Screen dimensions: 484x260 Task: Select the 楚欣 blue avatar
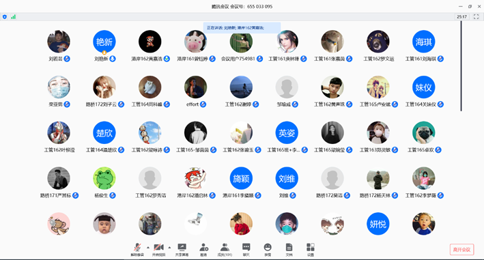tap(104, 132)
